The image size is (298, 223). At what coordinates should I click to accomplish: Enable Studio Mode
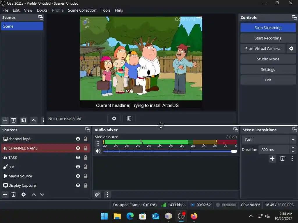(x=268, y=59)
